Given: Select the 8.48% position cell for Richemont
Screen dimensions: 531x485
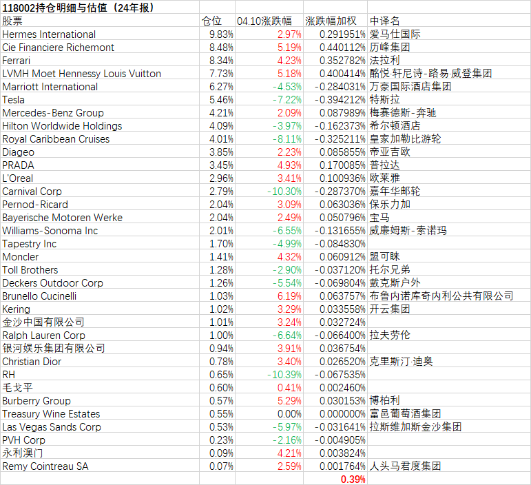Looking at the screenshot, I should tap(217, 47).
